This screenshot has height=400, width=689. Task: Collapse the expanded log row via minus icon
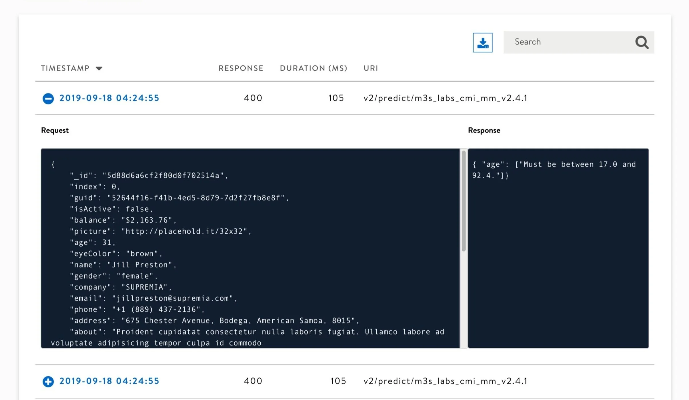click(x=48, y=99)
